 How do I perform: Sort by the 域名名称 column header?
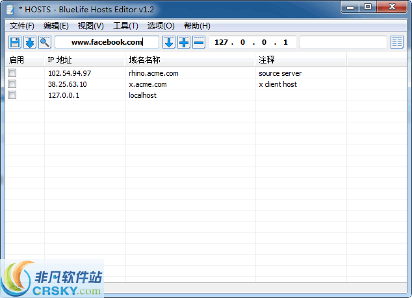click(190, 60)
